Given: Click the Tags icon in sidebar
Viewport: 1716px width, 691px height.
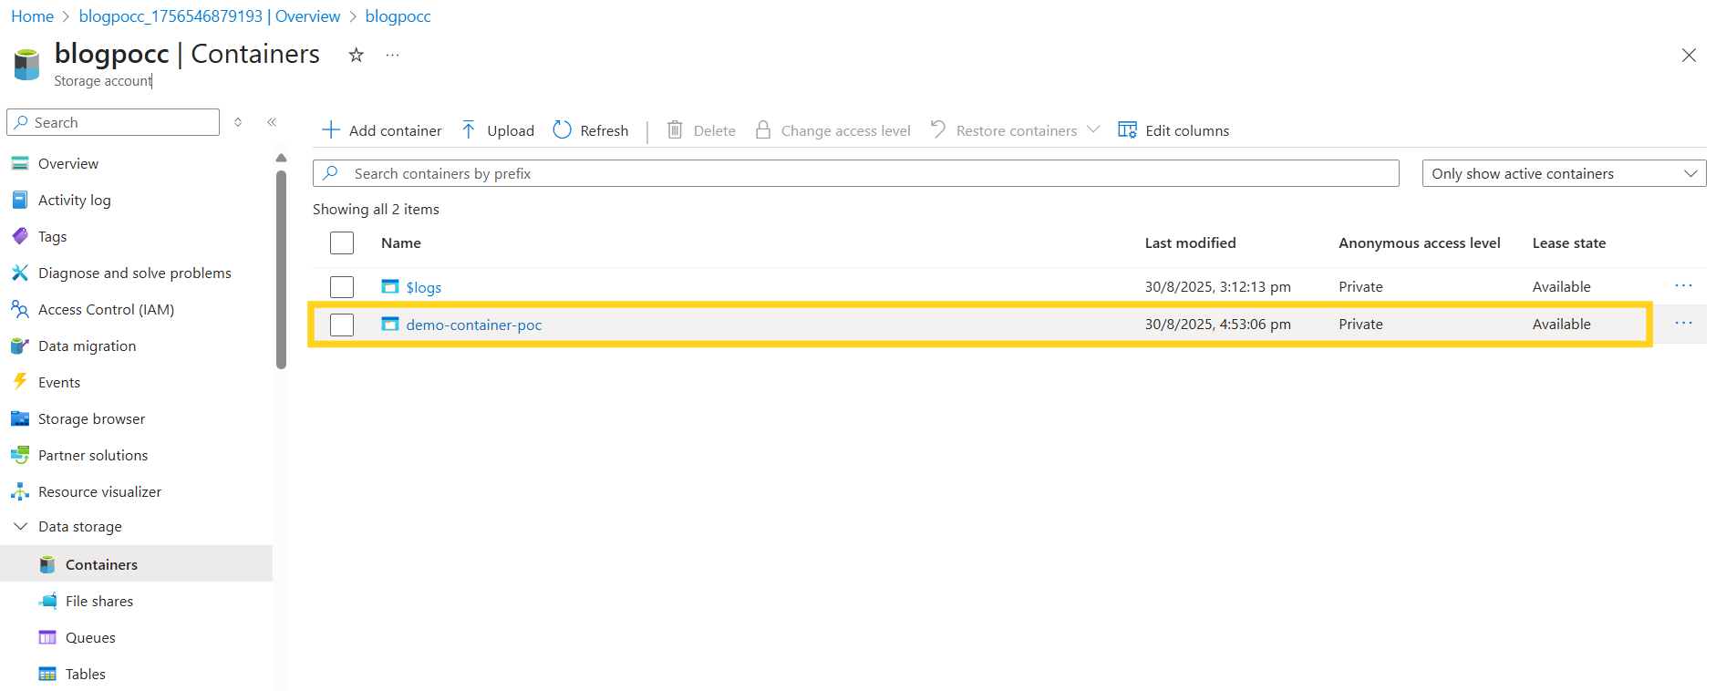Looking at the screenshot, I should [20, 237].
